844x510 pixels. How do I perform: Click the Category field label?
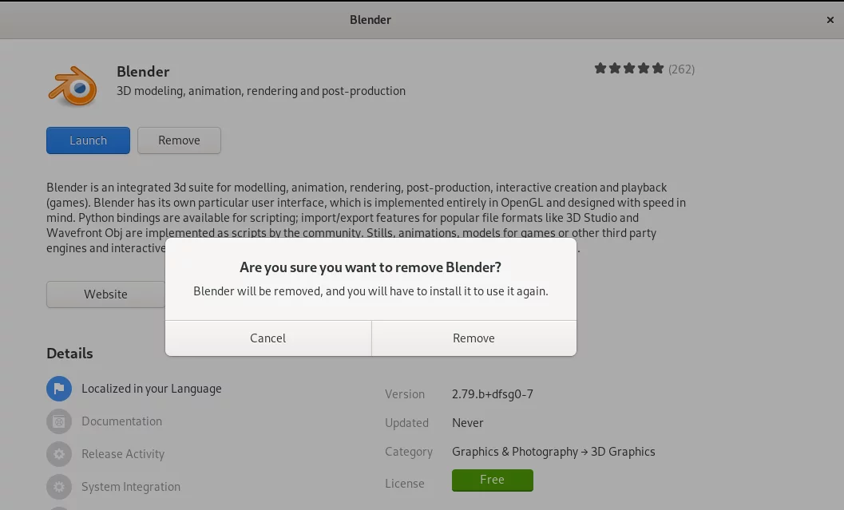[x=409, y=452]
